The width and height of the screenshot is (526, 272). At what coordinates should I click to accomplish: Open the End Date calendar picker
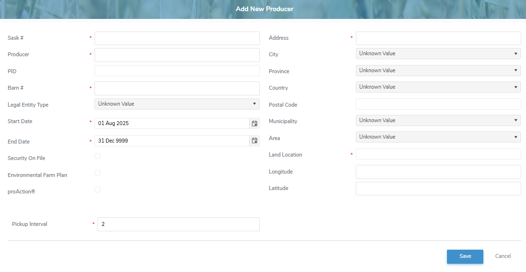(255, 141)
